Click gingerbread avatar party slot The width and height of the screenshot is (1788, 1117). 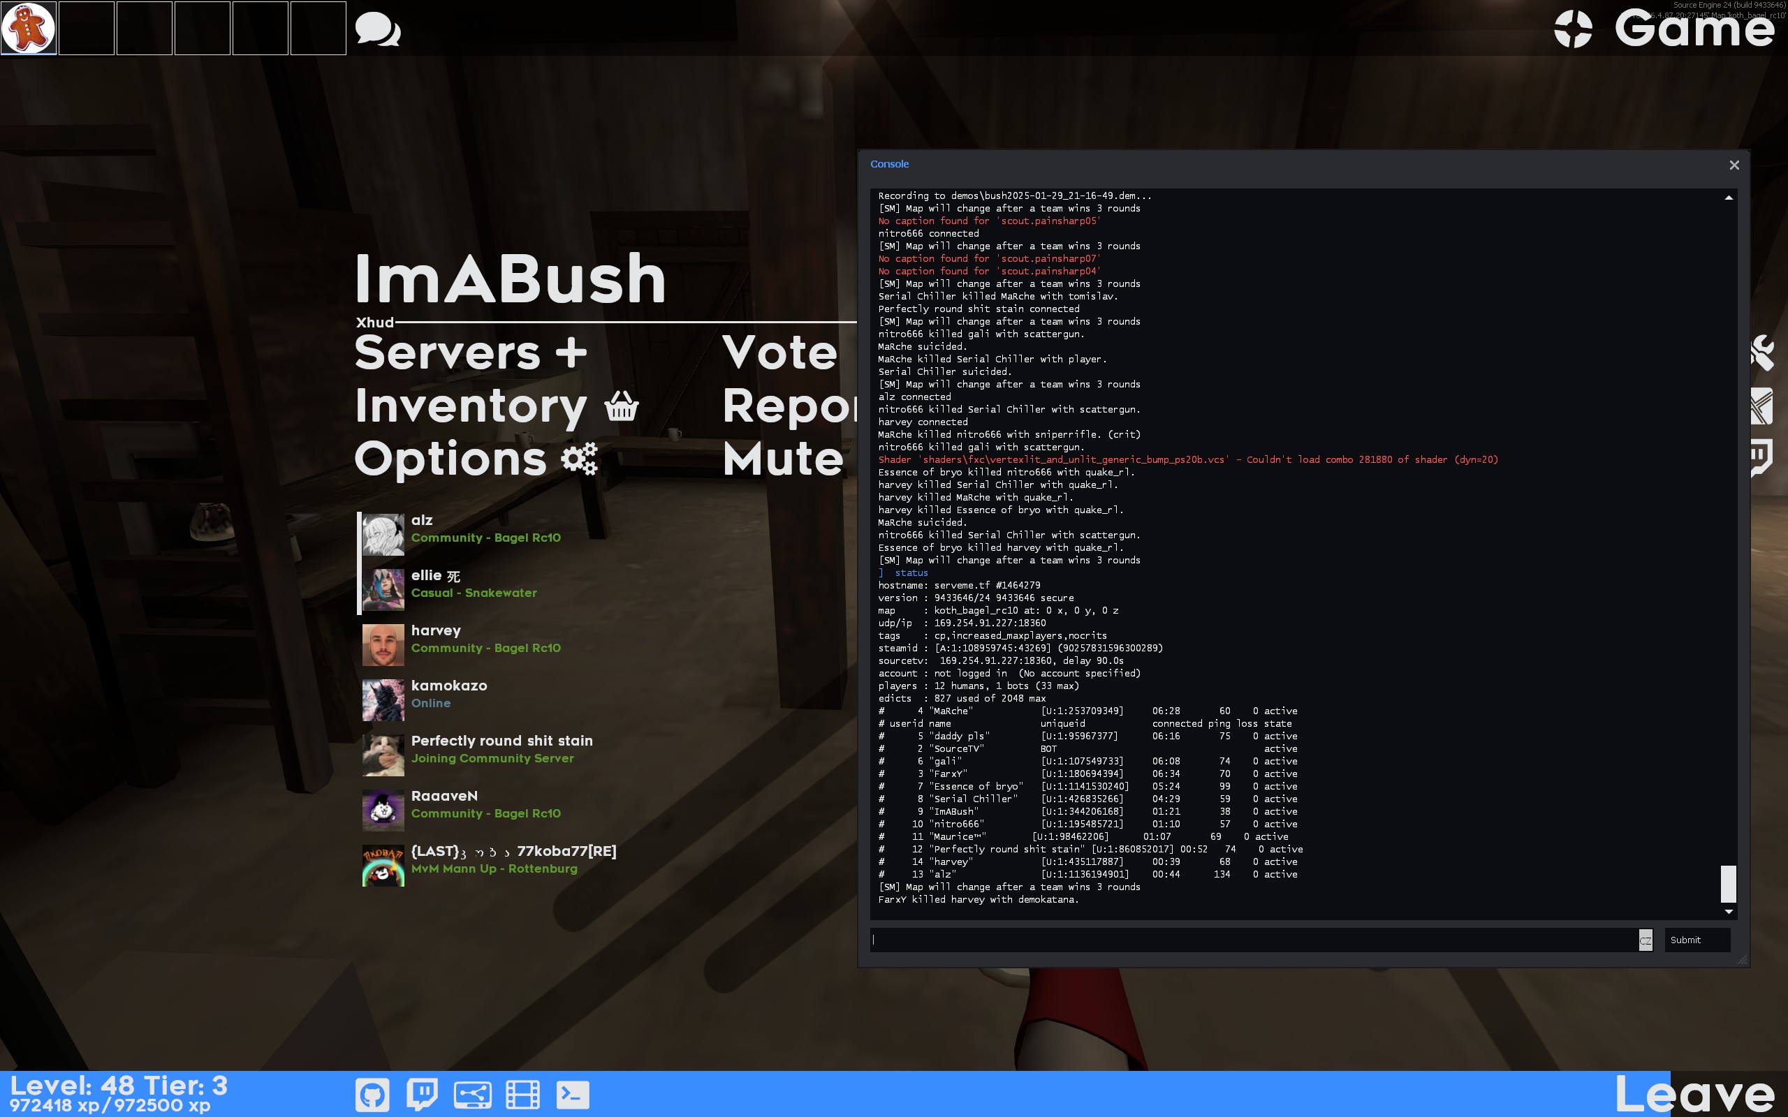tap(29, 28)
